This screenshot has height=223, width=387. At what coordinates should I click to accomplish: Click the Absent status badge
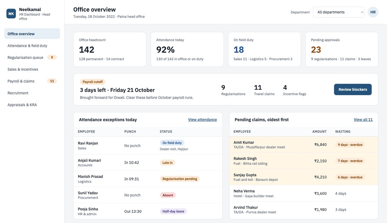click(x=168, y=195)
